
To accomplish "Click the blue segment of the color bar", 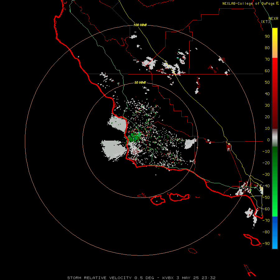I will coord(275,232).
